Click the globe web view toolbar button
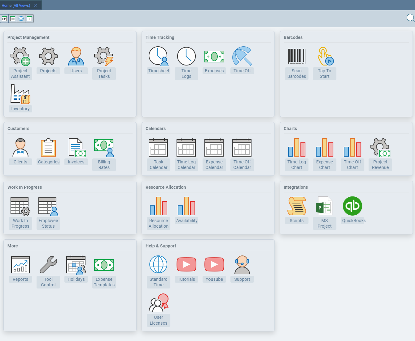This screenshot has width=415, height=341. point(21,19)
